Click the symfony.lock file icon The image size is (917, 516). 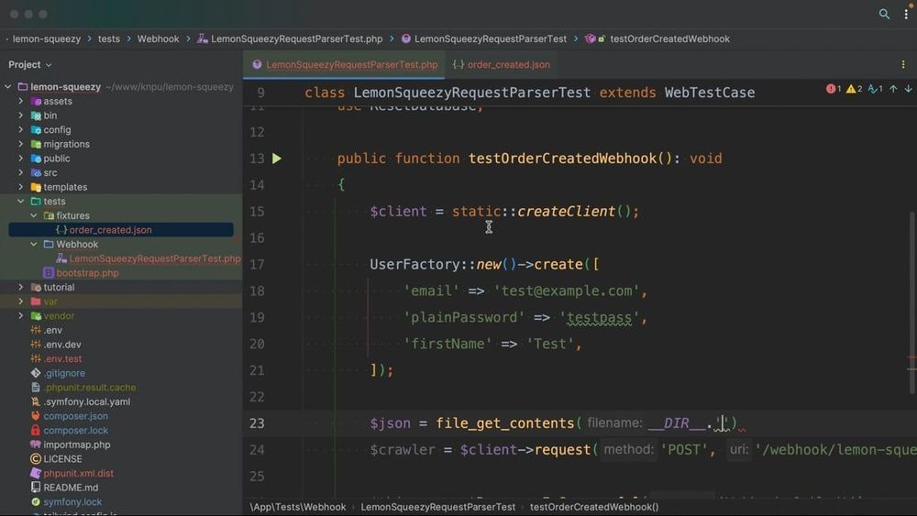point(36,502)
